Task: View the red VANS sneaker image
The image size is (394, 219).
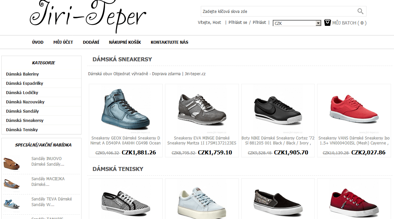Action: [x=354, y=109]
